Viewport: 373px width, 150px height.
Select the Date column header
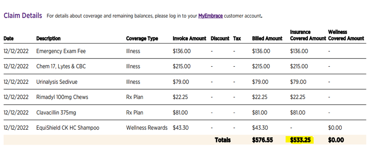(9, 39)
